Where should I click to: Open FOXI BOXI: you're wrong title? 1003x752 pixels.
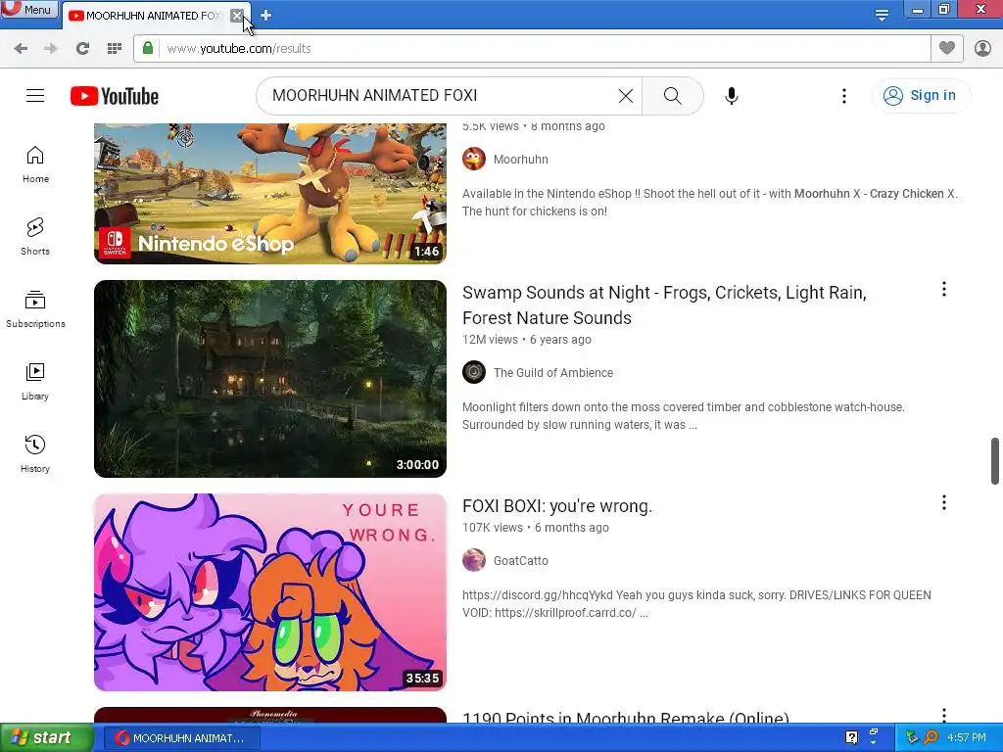[x=557, y=506]
